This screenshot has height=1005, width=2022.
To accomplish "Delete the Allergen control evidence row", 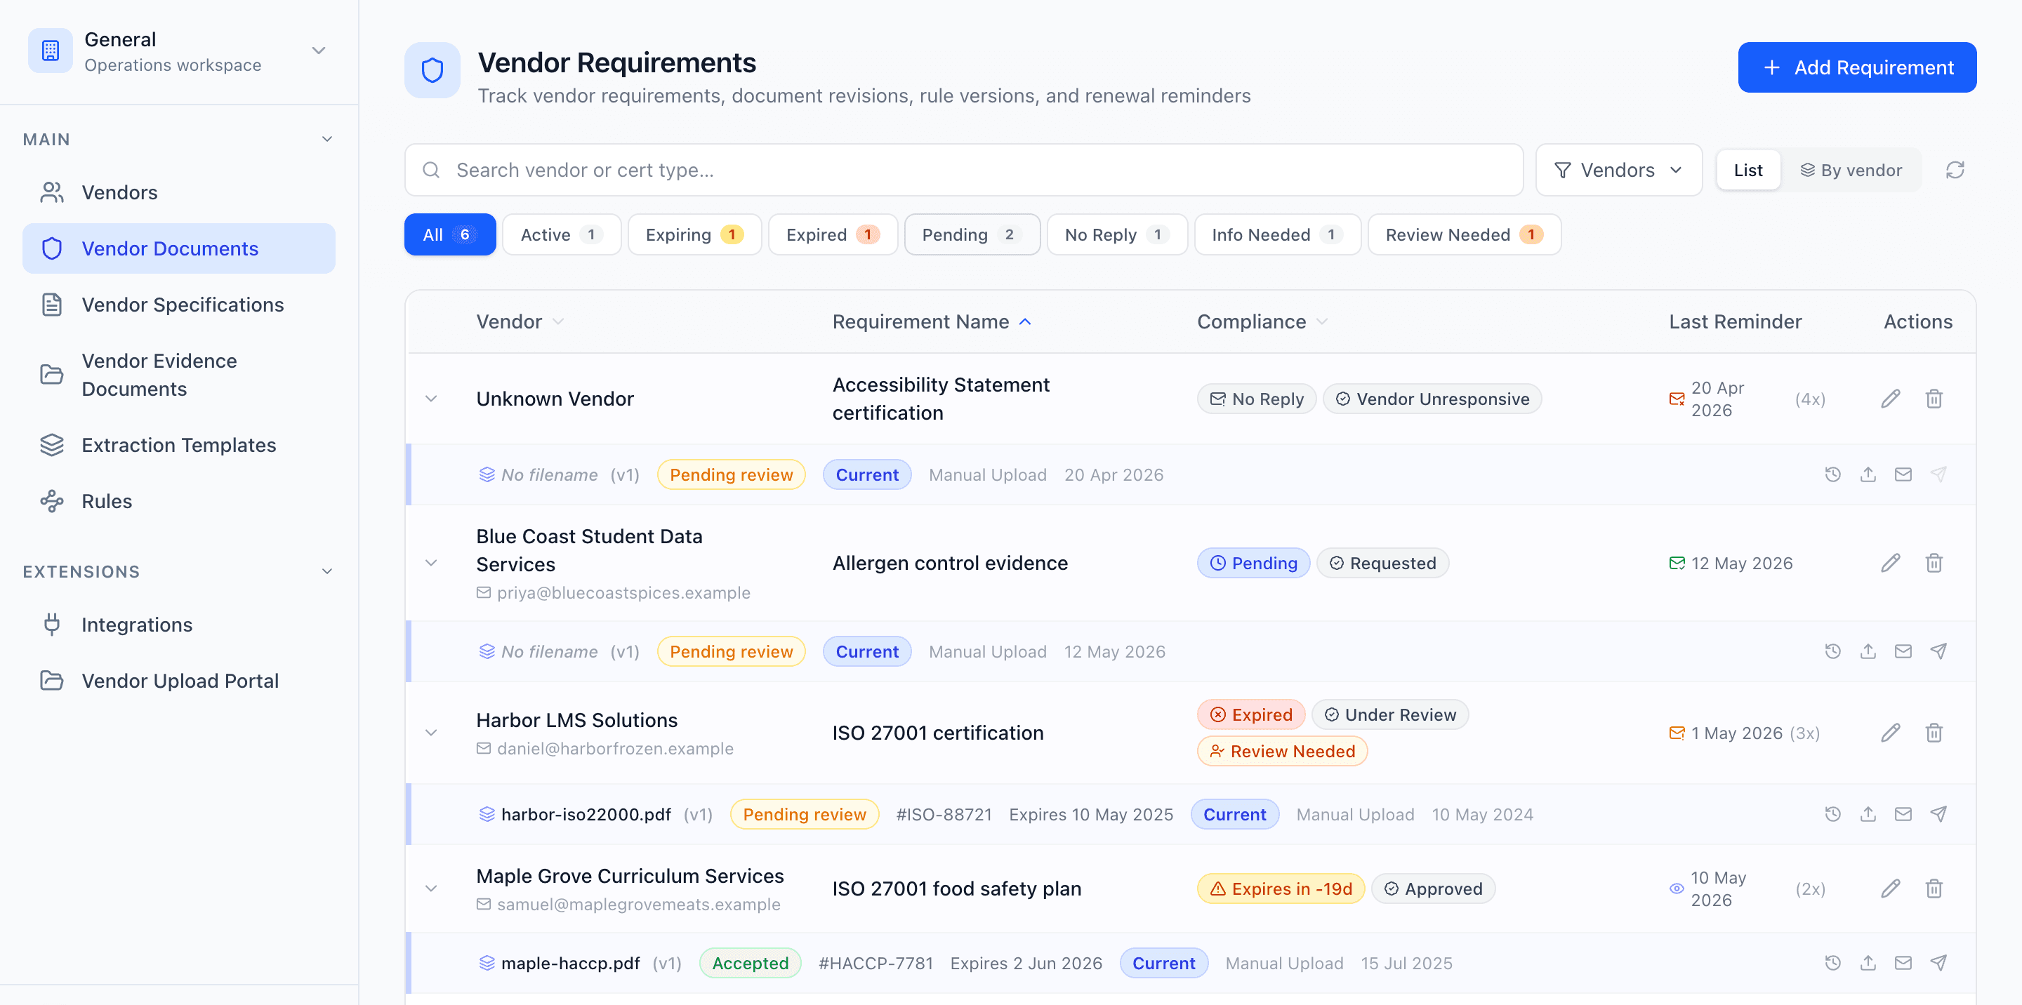I will [x=1934, y=563].
